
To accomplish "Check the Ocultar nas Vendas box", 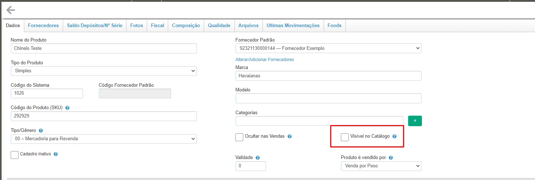I will pos(239,137).
